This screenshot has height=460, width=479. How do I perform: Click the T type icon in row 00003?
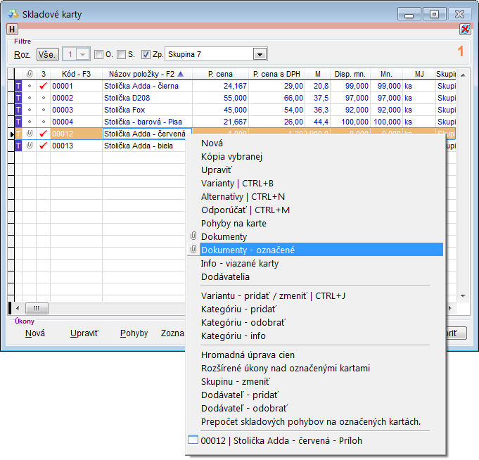(18, 110)
